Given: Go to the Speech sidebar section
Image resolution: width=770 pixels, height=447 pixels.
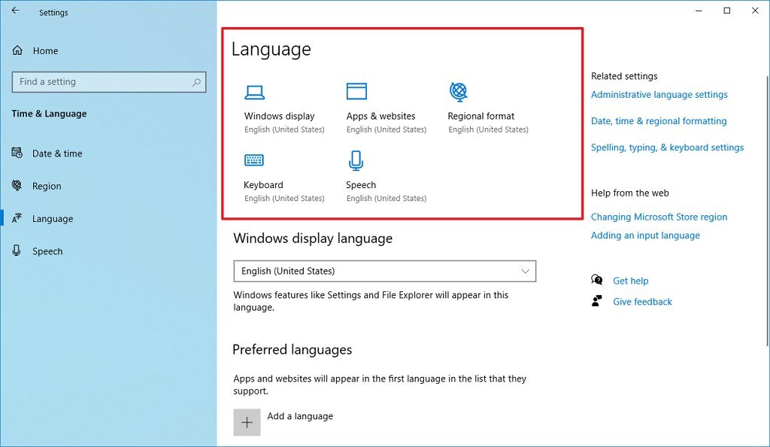Looking at the screenshot, I should point(47,251).
